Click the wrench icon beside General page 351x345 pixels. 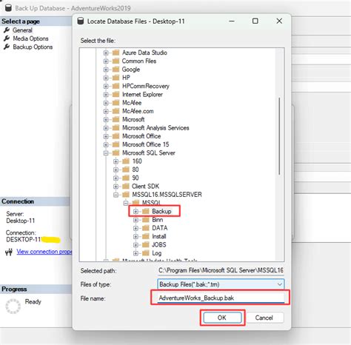[x=7, y=30]
